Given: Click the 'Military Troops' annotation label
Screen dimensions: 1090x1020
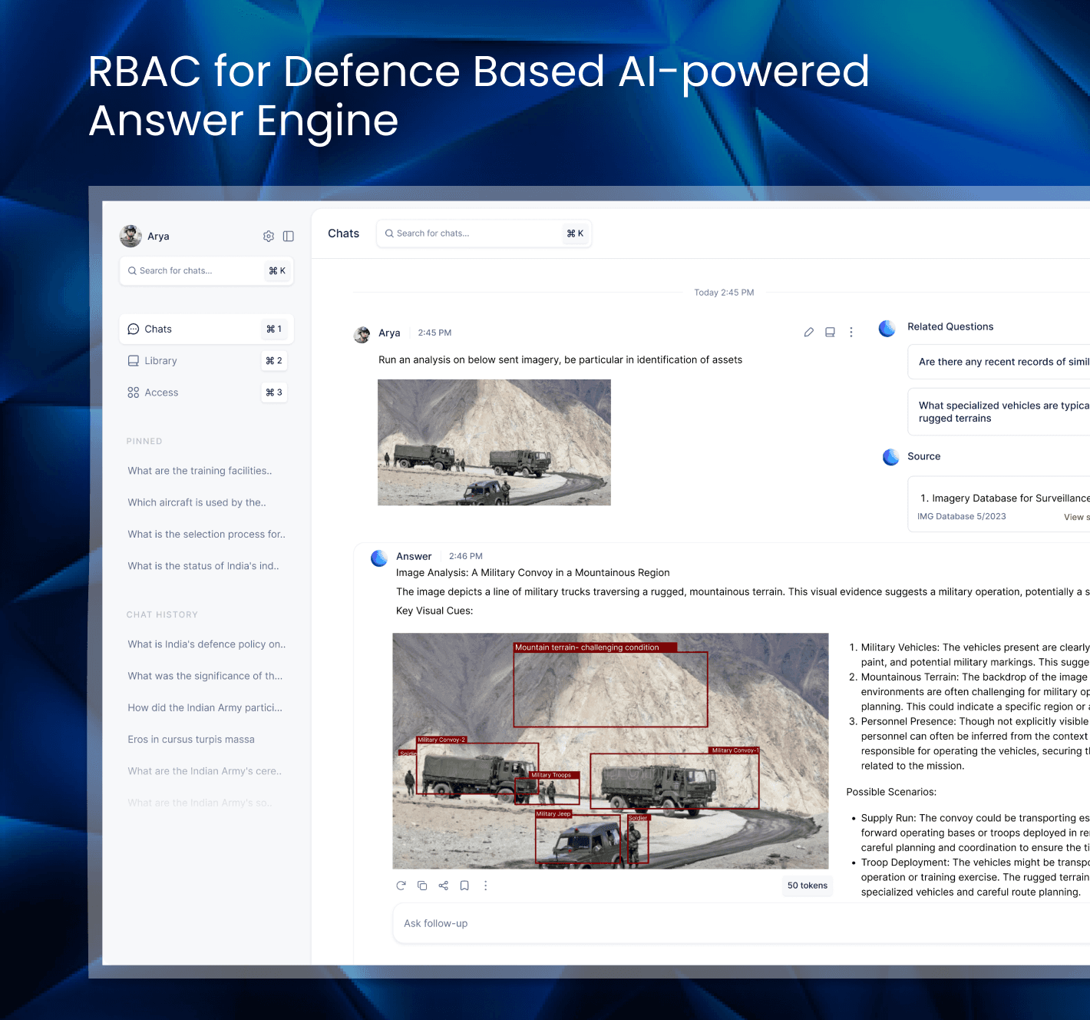Looking at the screenshot, I should [551, 775].
